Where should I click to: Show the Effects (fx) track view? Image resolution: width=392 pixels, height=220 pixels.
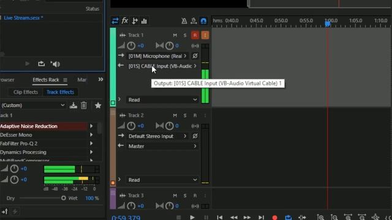(125, 21)
